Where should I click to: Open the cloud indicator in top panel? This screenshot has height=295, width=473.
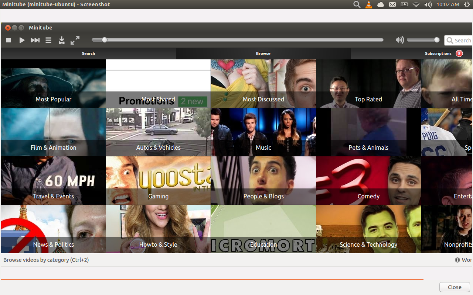tap(380, 4)
